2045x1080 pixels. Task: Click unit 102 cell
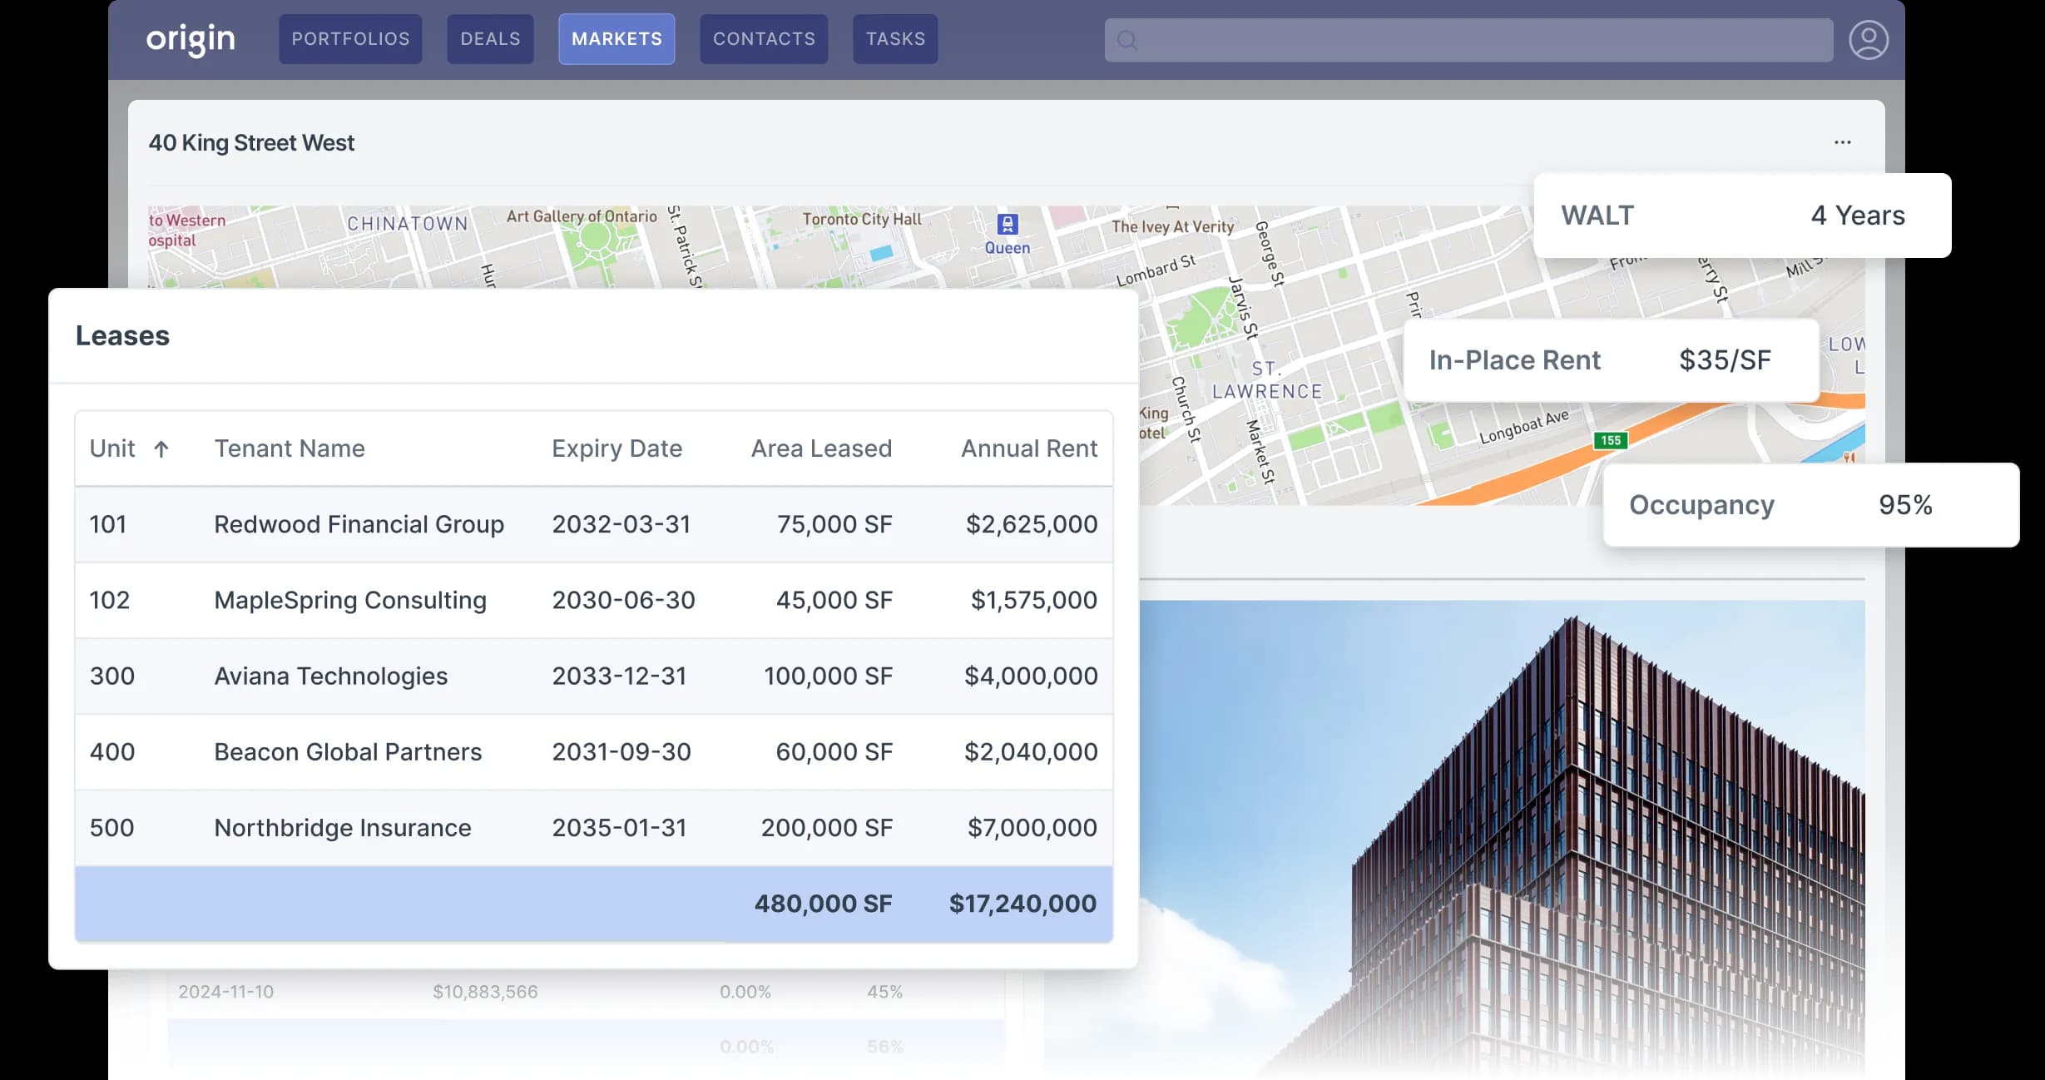[110, 600]
